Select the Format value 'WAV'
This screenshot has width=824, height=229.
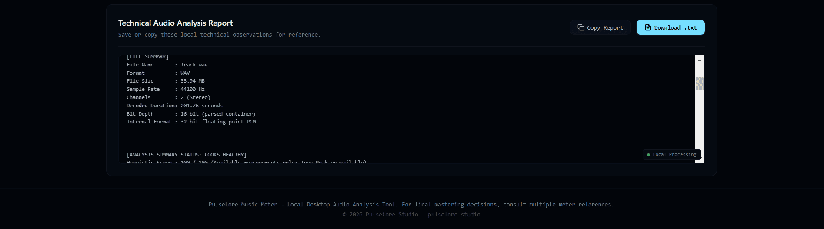point(185,73)
